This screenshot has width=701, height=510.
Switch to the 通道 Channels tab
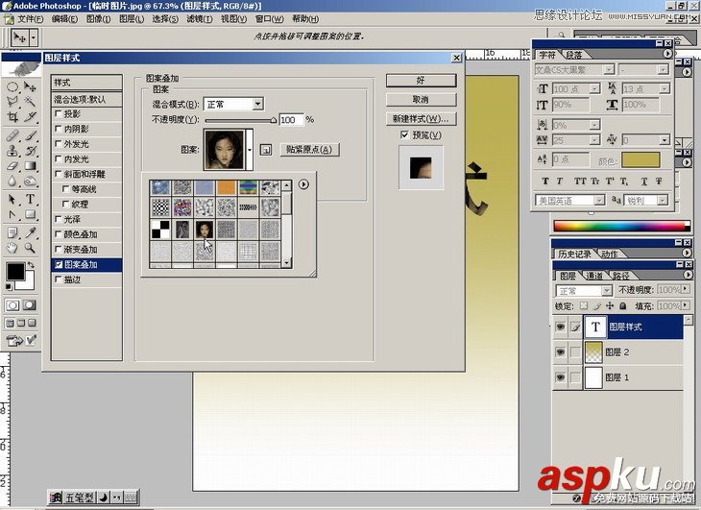(594, 276)
